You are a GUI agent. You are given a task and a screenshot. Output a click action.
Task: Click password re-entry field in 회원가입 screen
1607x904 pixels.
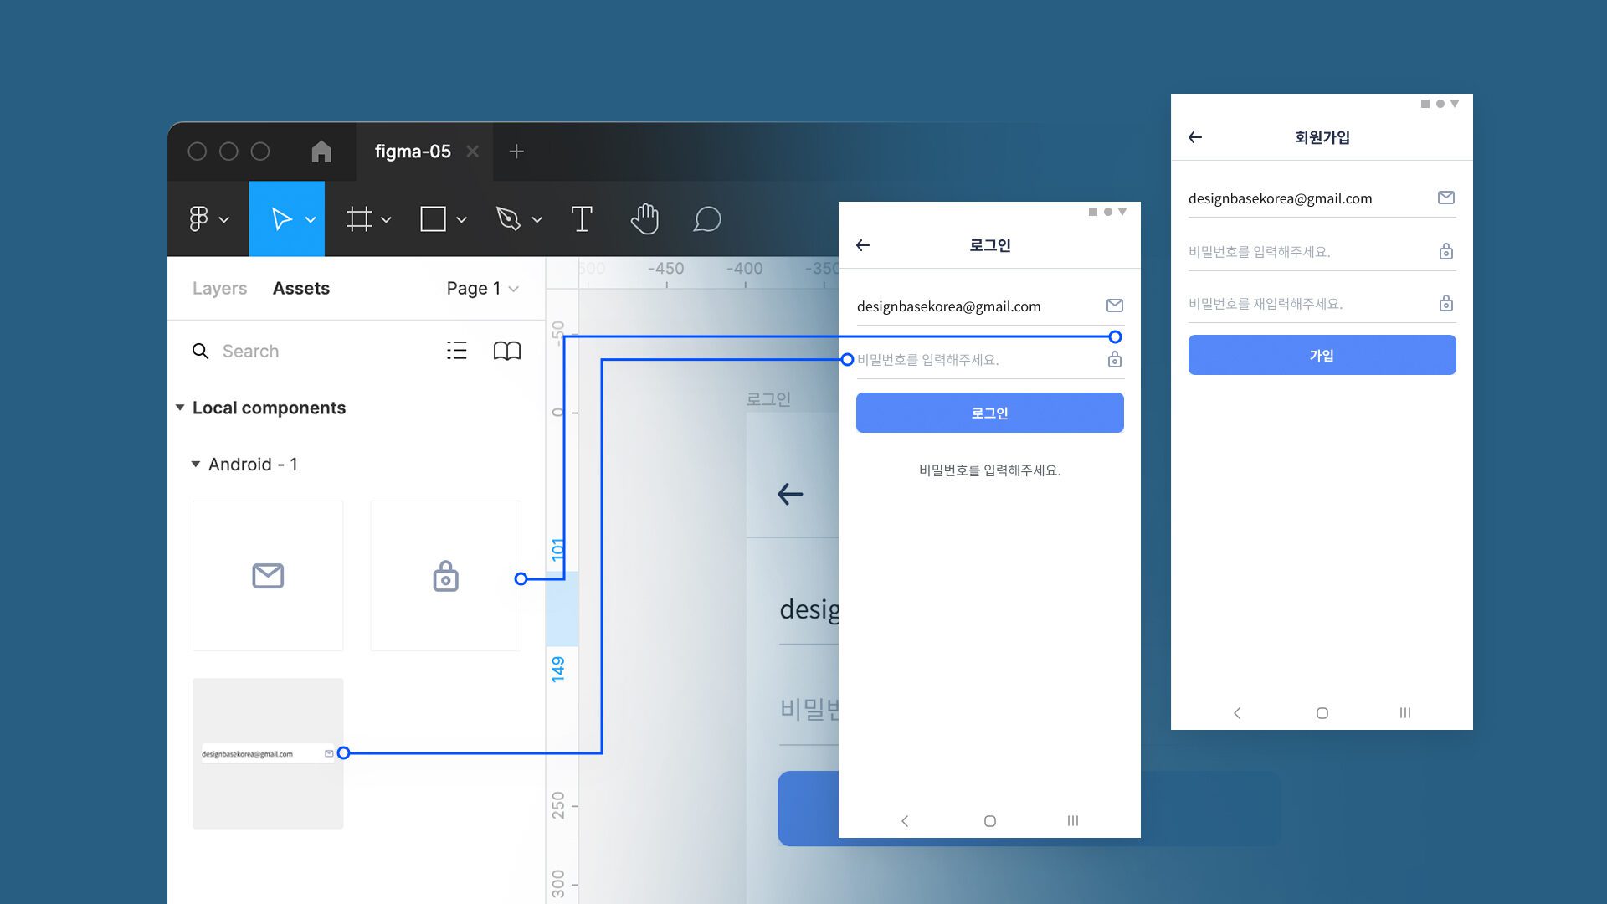[x=1322, y=304]
